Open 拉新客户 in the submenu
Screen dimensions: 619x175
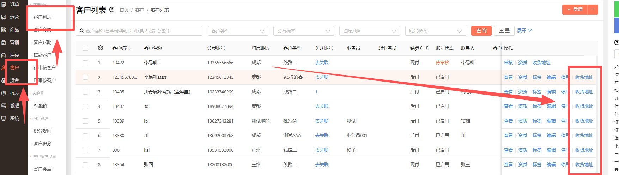(x=43, y=55)
